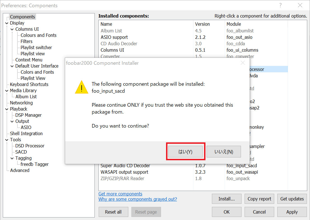
Task: Select Tools in the tree
Action: coord(15,140)
